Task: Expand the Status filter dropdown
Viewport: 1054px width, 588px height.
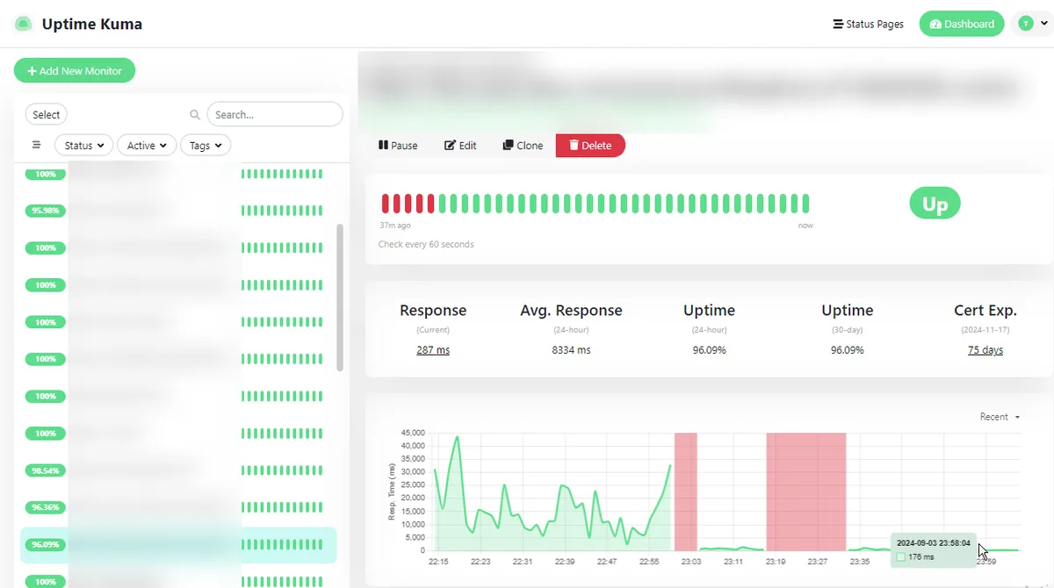Action: coord(84,146)
